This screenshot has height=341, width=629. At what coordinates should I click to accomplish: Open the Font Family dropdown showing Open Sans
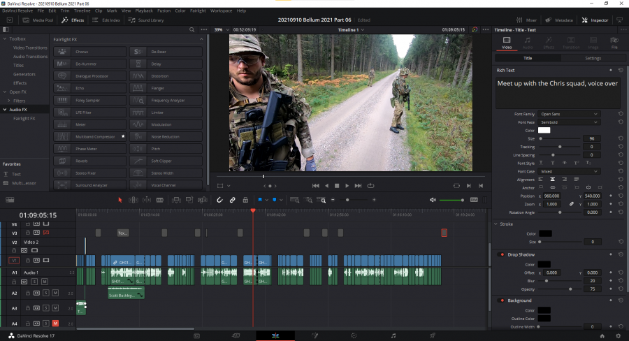(x=569, y=114)
